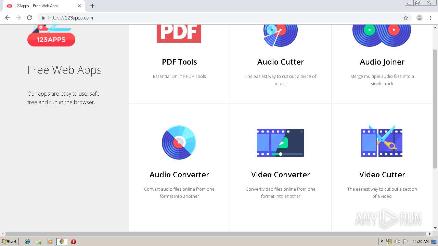Minimize the Chrome window
438x246 pixels.
(409, 3)
